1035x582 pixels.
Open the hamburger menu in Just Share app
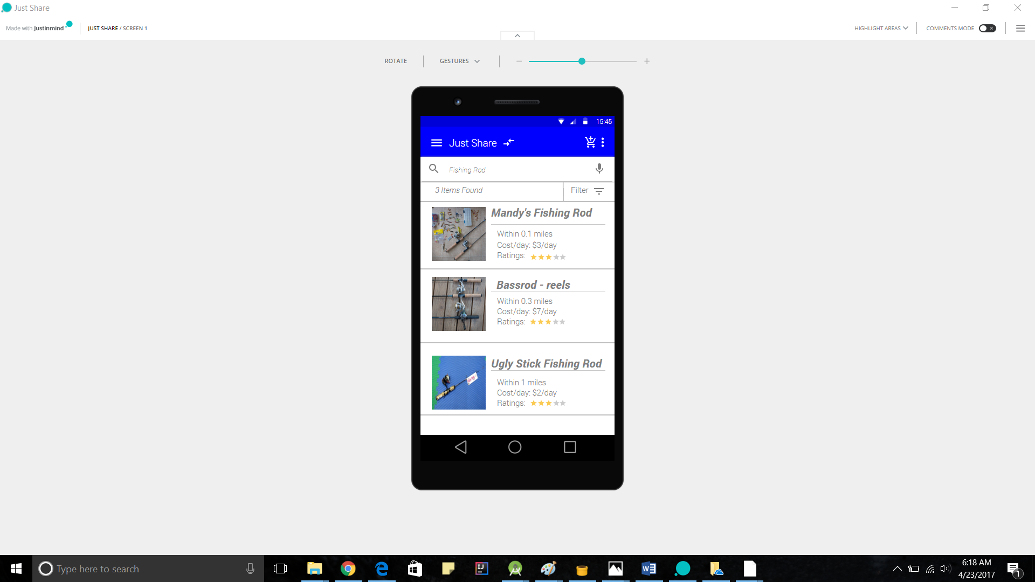click(436, 143)
